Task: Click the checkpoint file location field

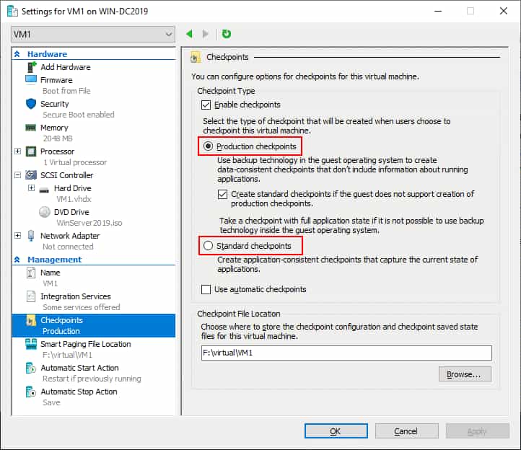Action: point(346,353)
